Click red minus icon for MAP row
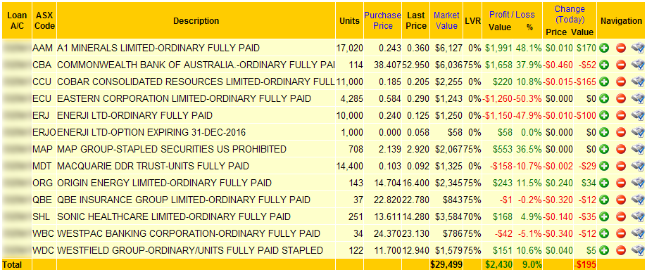 point(621,149)
